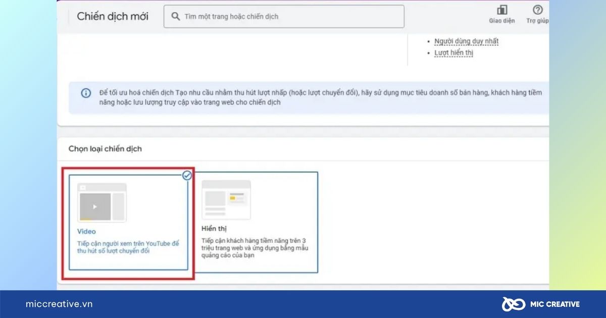This screenshot has width=606, height=318.
Task: Click the MIC Creative infinity logo
Action: point(513,304)
